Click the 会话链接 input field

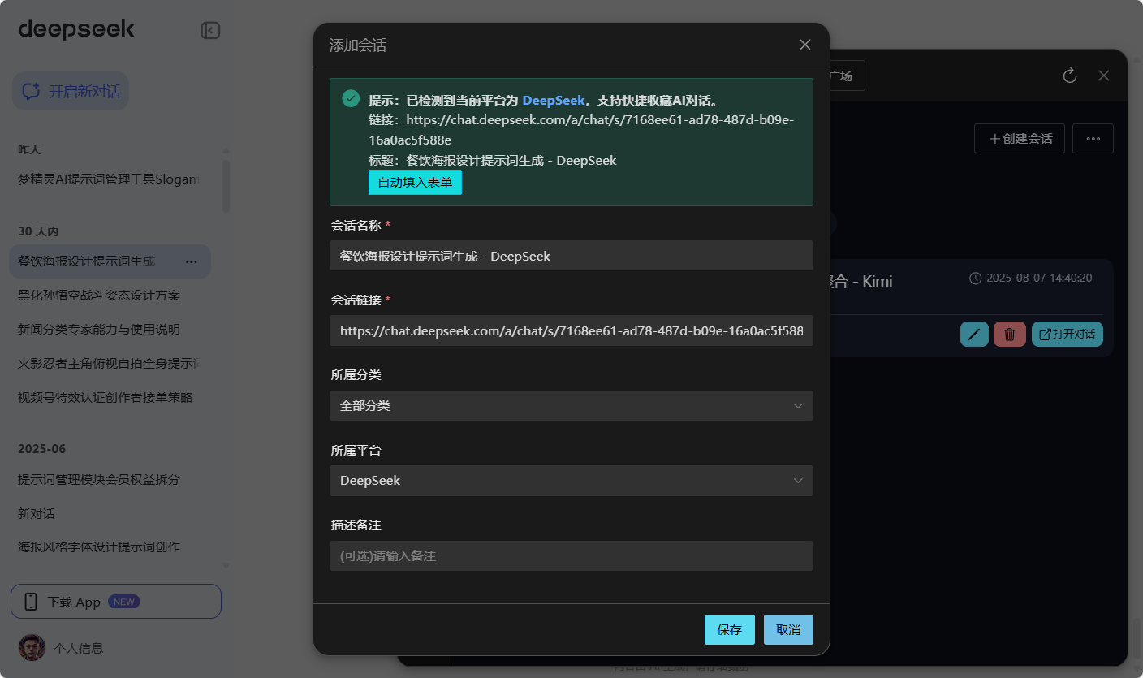tap(571, 330)
